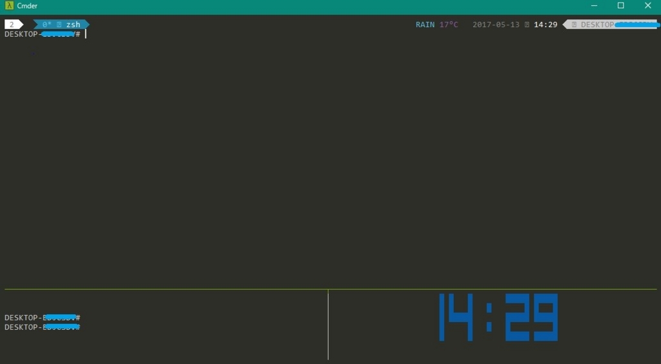Click the 2017-05-13 date in status bar
This screenshot has height=364, width=661.
click(x=496, y=25)
